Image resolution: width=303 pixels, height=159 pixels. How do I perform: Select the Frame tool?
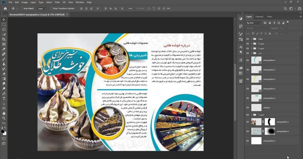(x=4, y=44)
